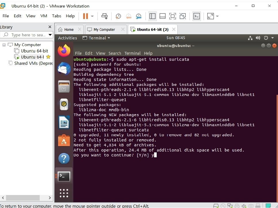The image size is (278, 208).
Task: Click the printer status bar icon
Action: pos(237,206)
